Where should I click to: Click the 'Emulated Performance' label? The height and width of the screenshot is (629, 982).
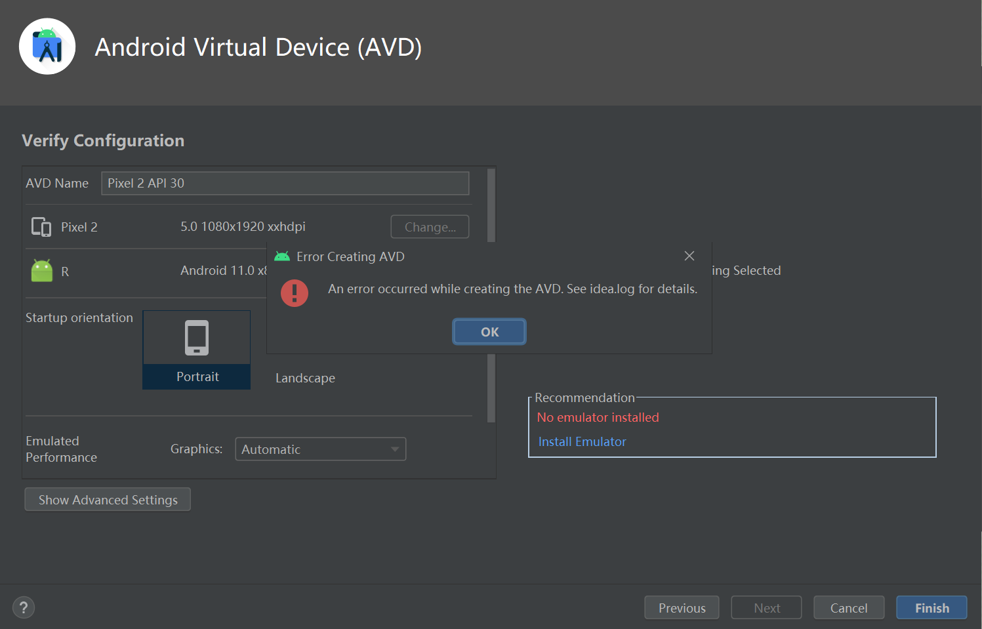62,449
